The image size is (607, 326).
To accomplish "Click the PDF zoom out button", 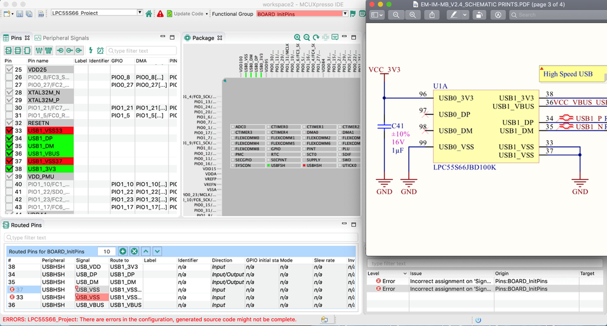I will point(396,15).
